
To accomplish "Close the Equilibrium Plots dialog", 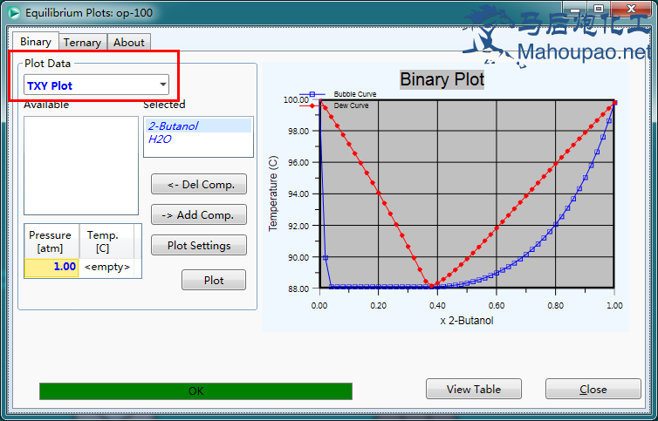I will coord(593,390).
